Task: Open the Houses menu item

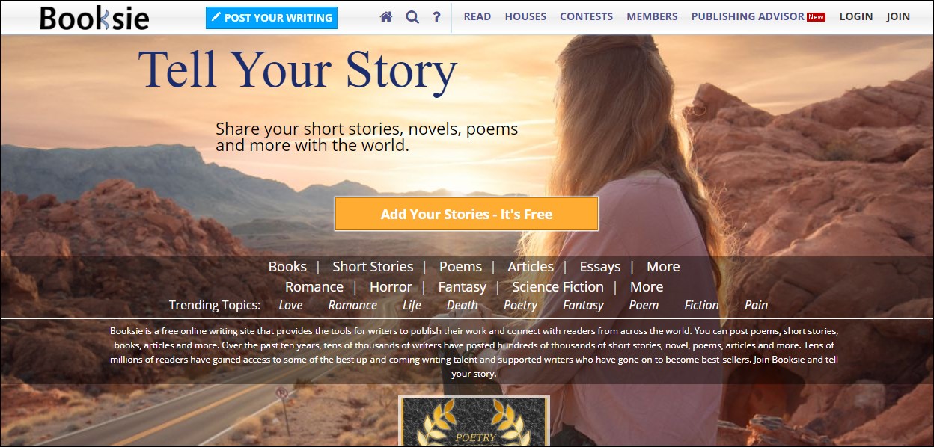Action: (x=525, y=16)
